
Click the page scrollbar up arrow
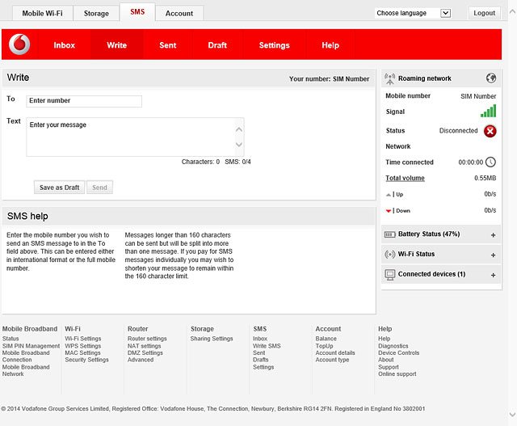(x=512, y=11)
